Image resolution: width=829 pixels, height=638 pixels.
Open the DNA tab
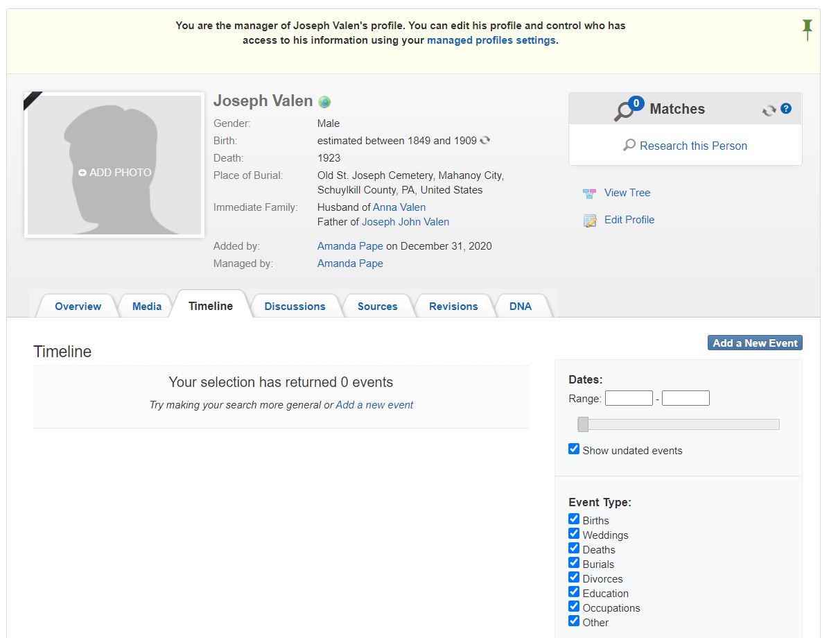click(x=521, y=307)
